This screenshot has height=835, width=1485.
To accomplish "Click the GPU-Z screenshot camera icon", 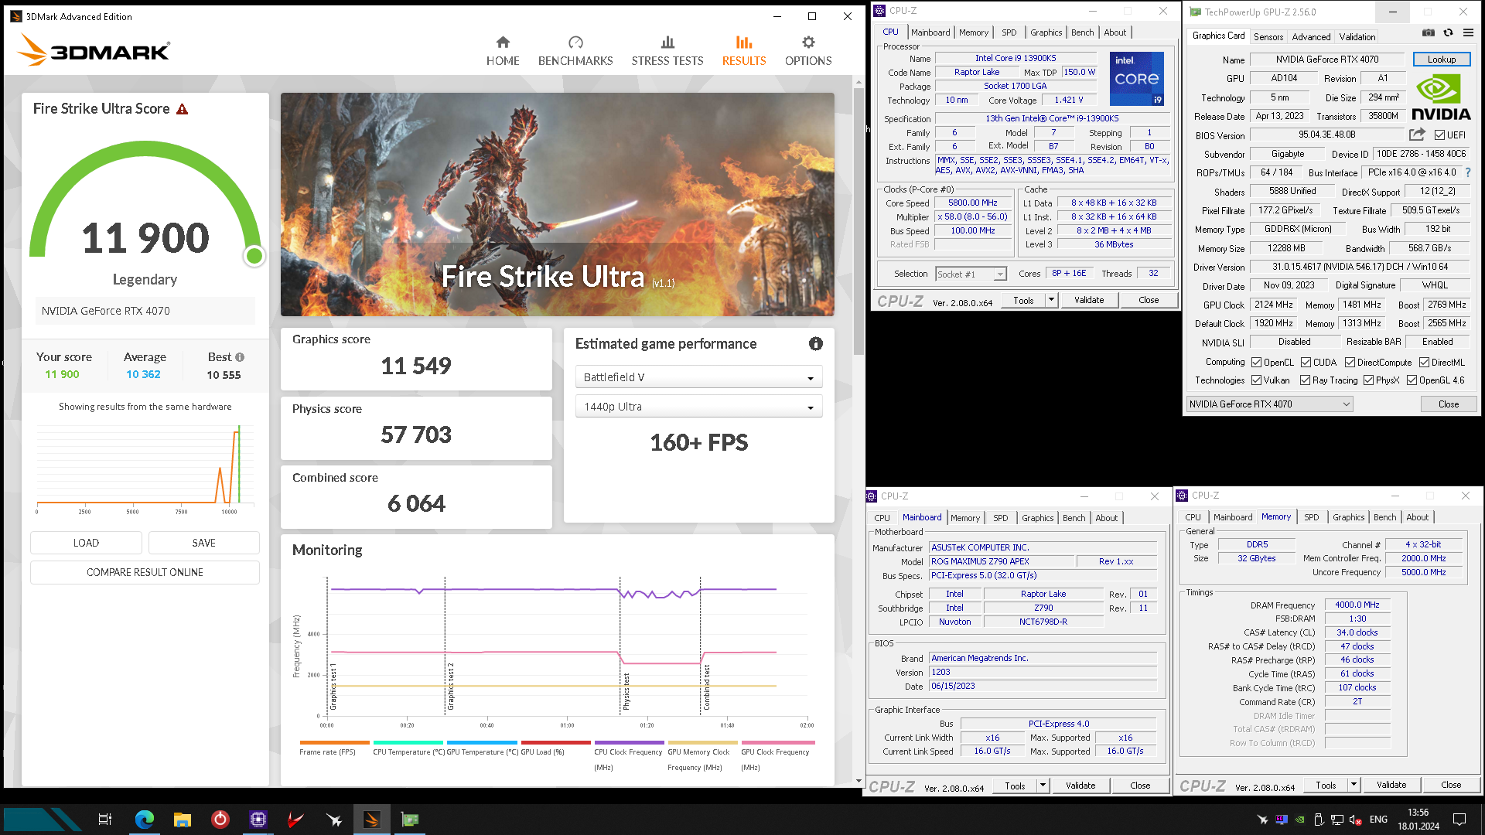I will (1429, 32).
